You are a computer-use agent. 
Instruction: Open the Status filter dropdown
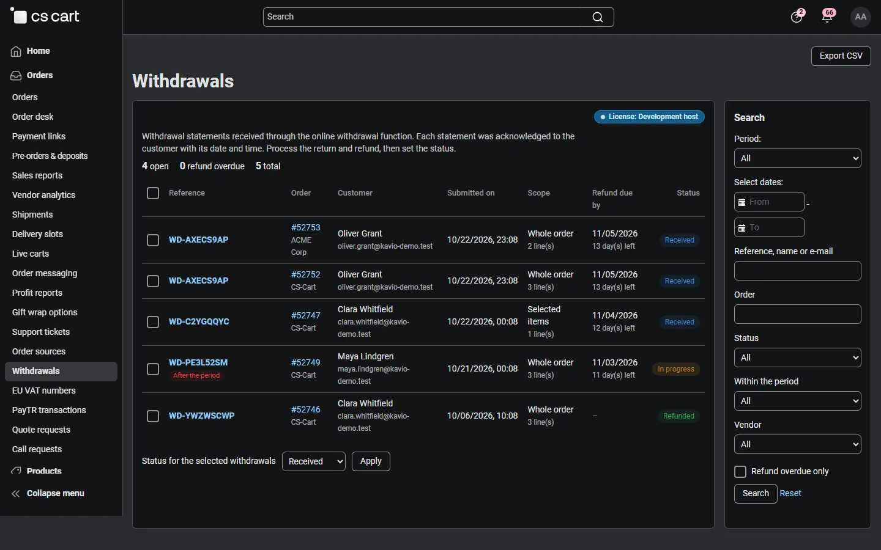click(798, 358)
